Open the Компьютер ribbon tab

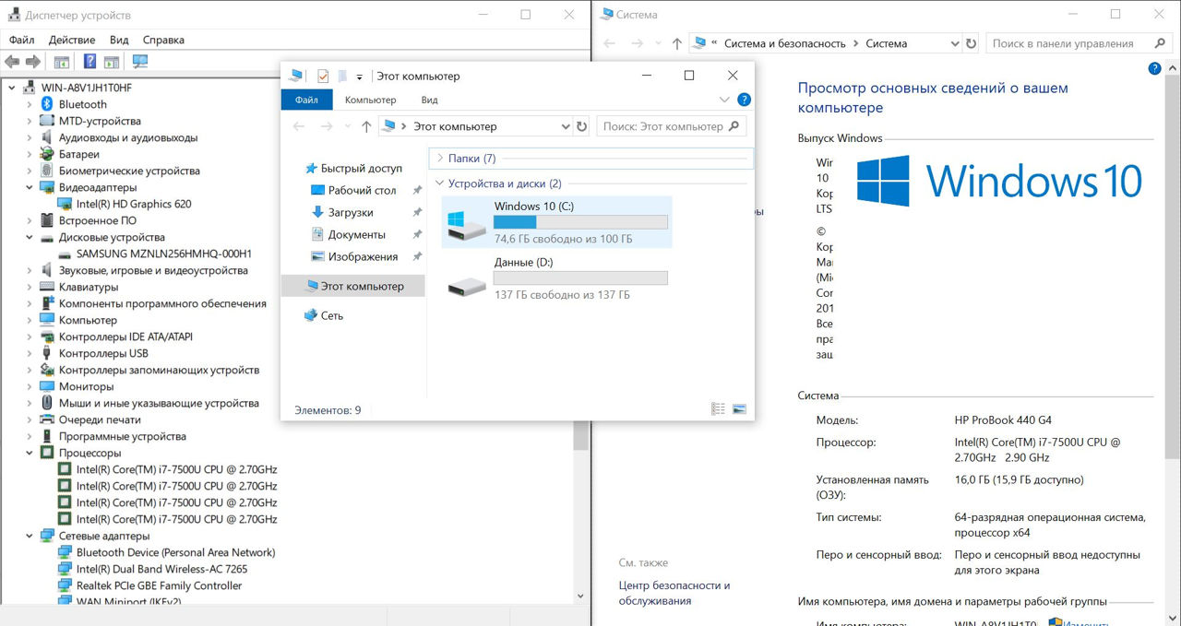[370, 100]
